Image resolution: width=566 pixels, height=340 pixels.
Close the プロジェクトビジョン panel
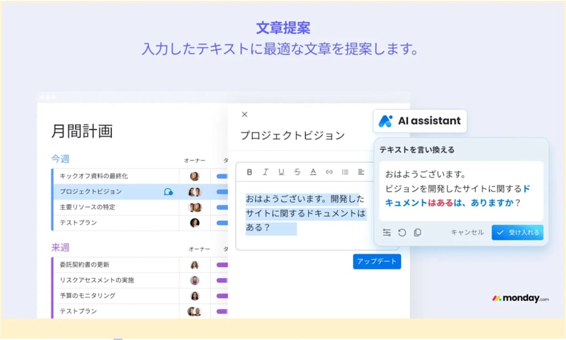(244, 114)
